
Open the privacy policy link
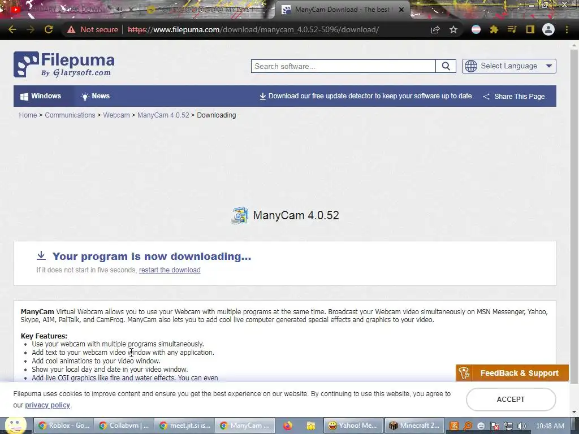tap(47, 405)
